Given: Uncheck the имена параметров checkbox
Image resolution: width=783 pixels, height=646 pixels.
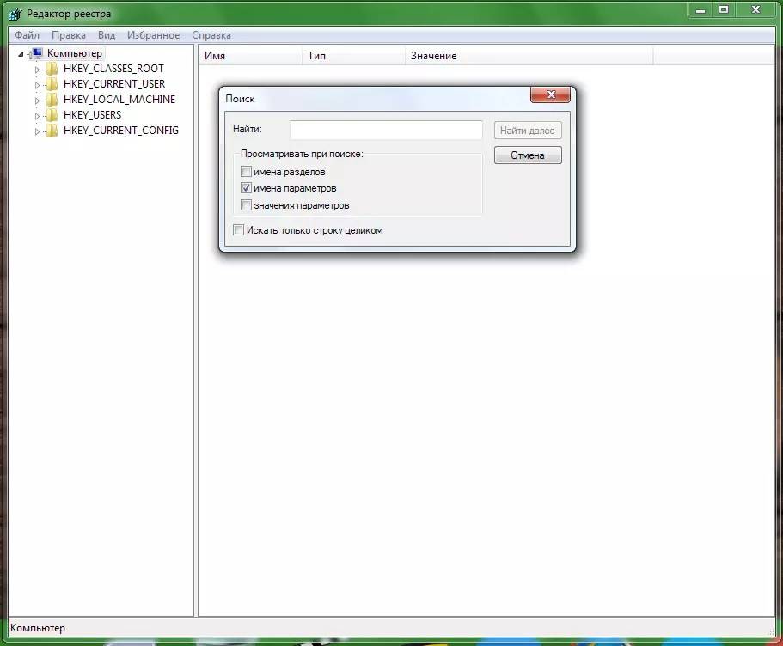Looking at the screenshot, I should [x=247, y=188].
